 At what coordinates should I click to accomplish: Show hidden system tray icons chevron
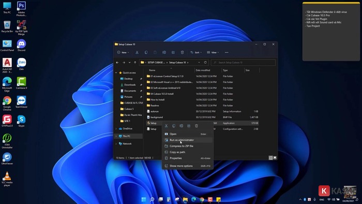click(x=300, y=199)
